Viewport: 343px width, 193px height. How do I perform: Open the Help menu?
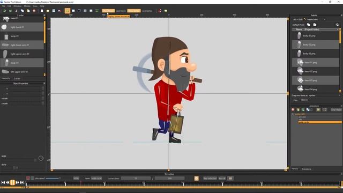[x=42, y=6]
